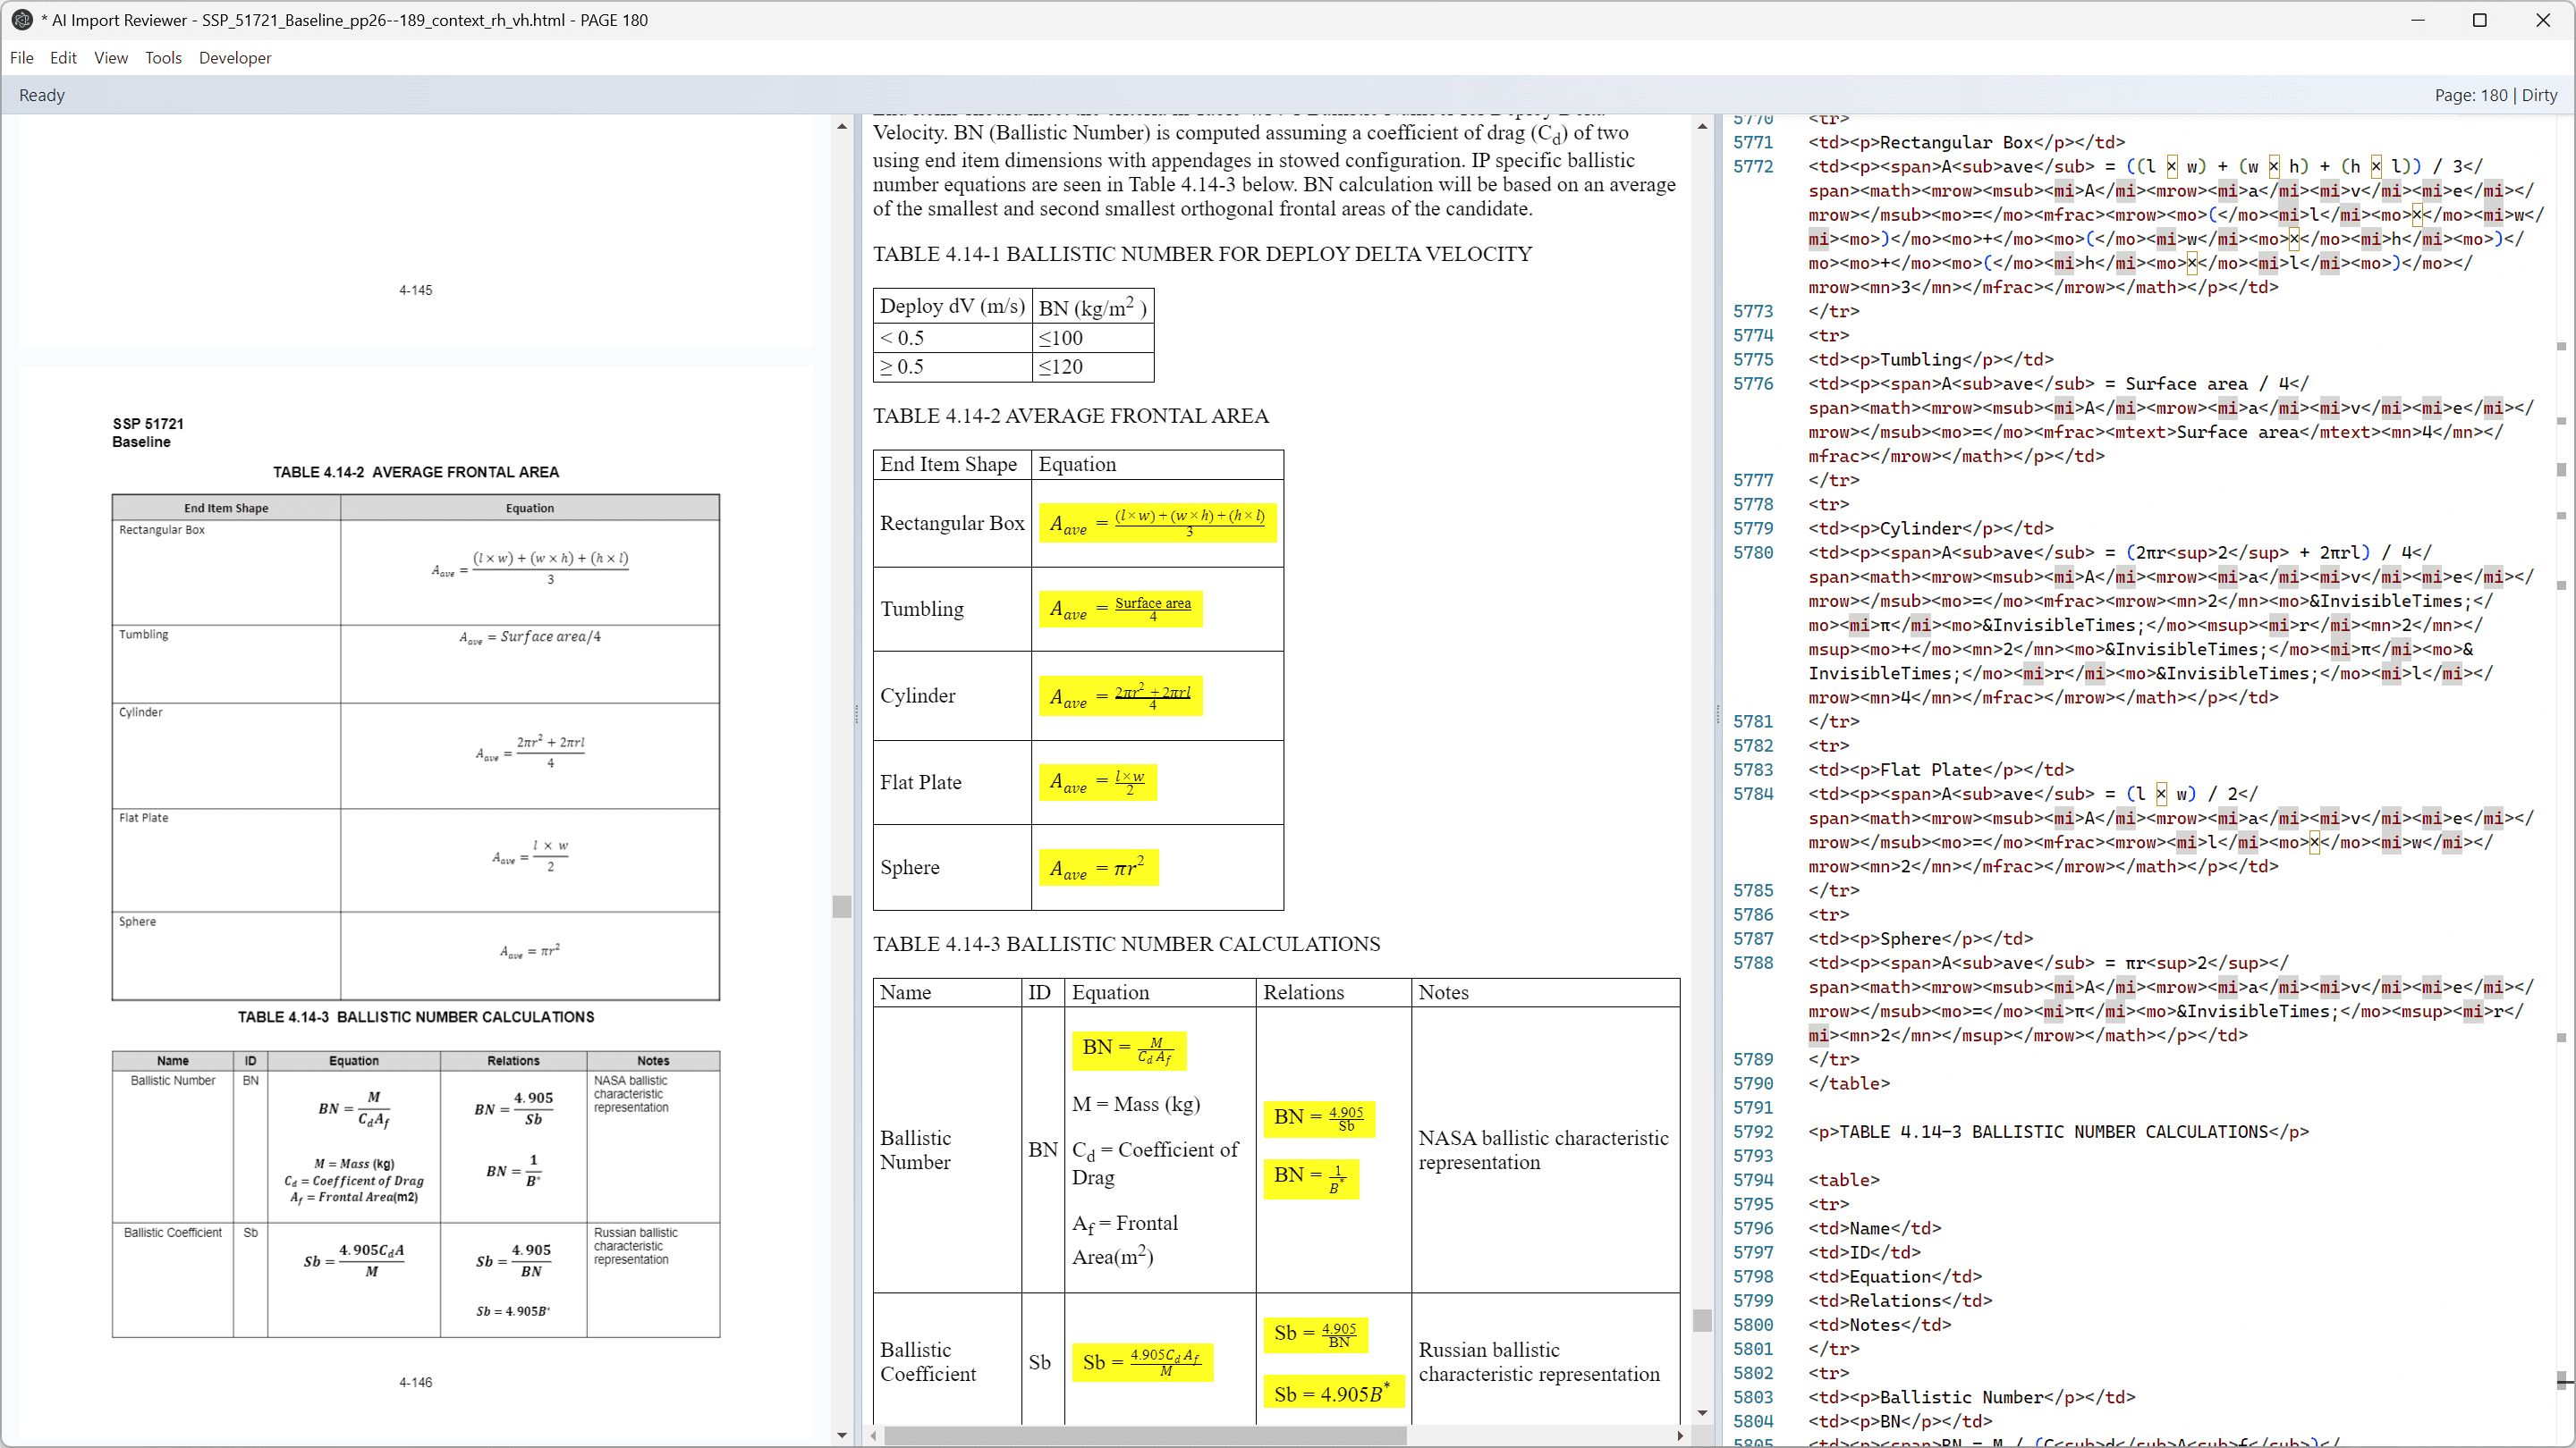This screenshot has width=2576, height=1448.
Task: Click code line '<td><p>Cylinder</p></td>'
Action: click(x=1930, y=528)
